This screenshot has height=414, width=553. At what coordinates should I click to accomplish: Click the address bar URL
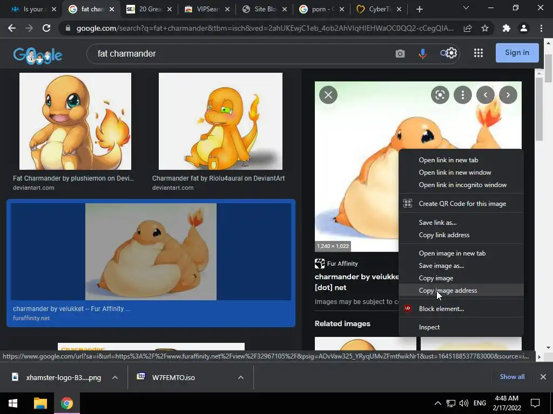[x=265, y=28]
